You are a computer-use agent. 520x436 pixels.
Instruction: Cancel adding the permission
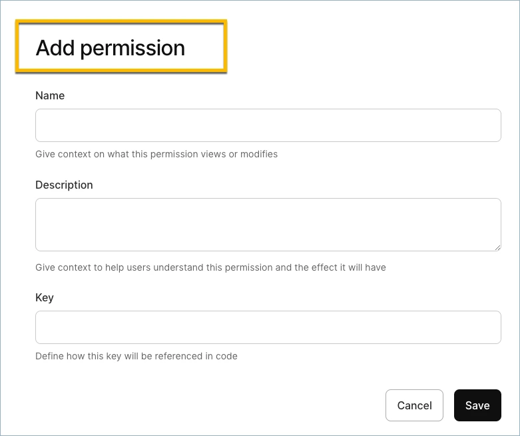414,405
